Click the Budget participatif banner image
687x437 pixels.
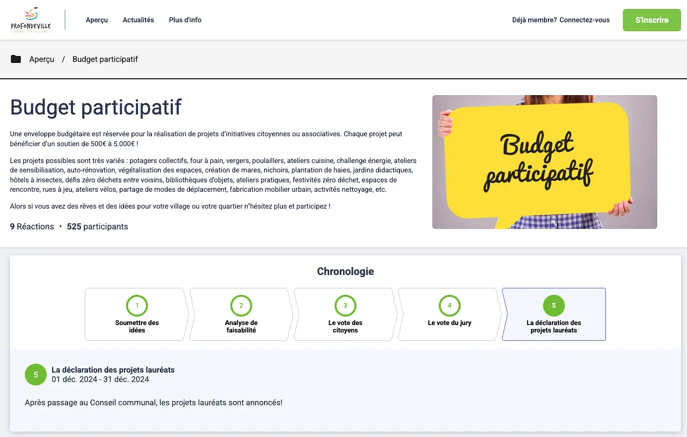click(545, 162)
